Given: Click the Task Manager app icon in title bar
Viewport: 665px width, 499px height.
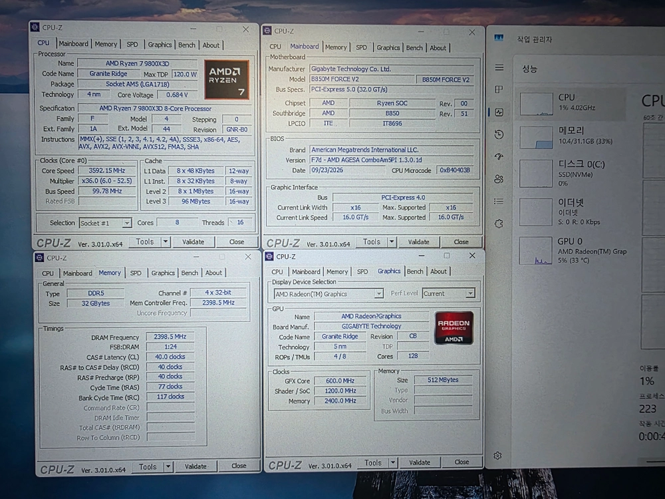Looking at the screenshot, I should pyautogui.click(x=499, y=38).
